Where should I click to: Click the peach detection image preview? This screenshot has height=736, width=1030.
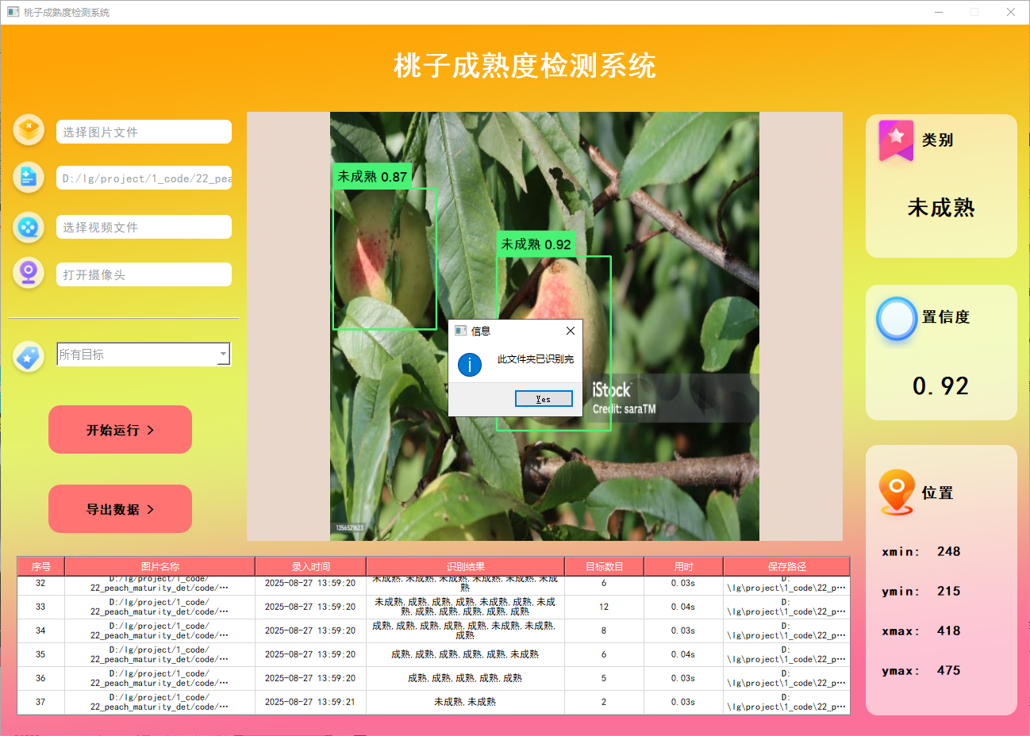tap(544, 326)
